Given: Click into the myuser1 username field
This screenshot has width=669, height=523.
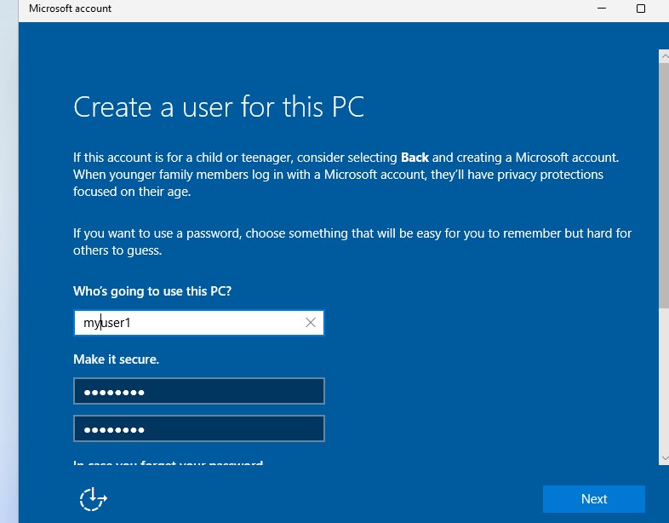Looking at the screenshot, I should (x=187, y=323).
